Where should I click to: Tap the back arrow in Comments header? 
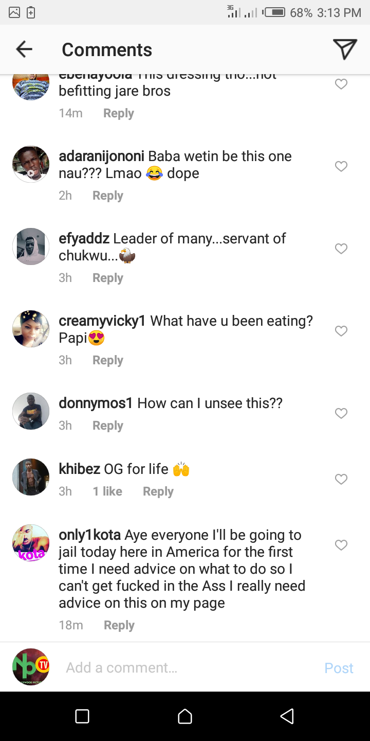pyautogui.click(x=24, y=49)
